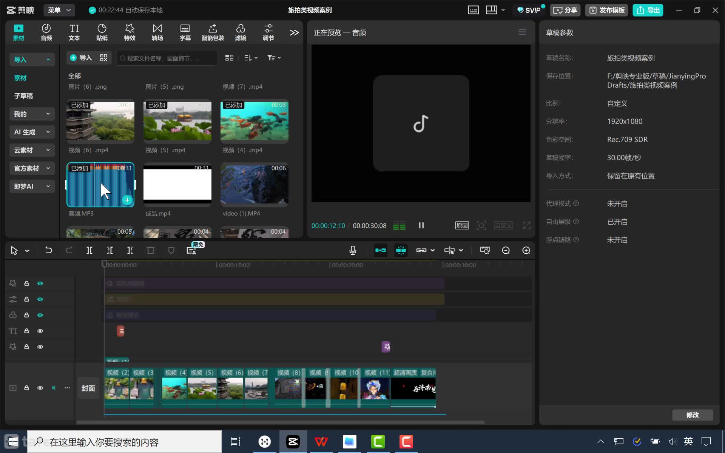Select the video (1).MP4 thumbnail
The height and width of the screenshot is (453, 725).
255,185
